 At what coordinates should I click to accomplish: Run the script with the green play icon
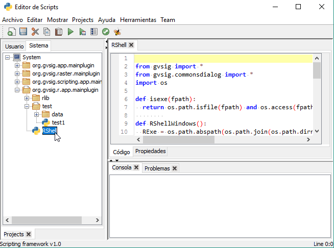coord(70,32)
